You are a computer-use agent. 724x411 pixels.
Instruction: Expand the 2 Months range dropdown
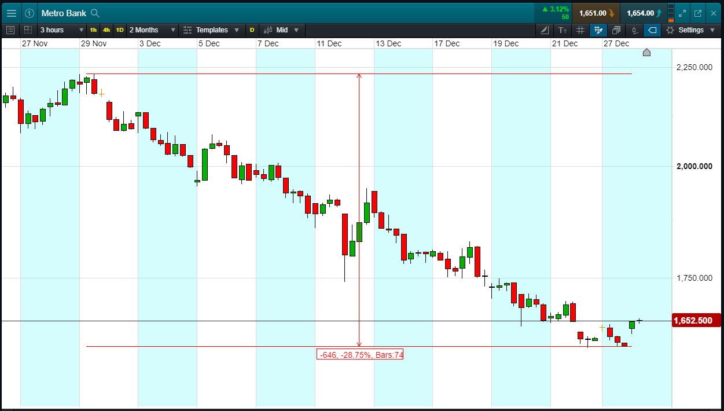click(x=153, y=30)
